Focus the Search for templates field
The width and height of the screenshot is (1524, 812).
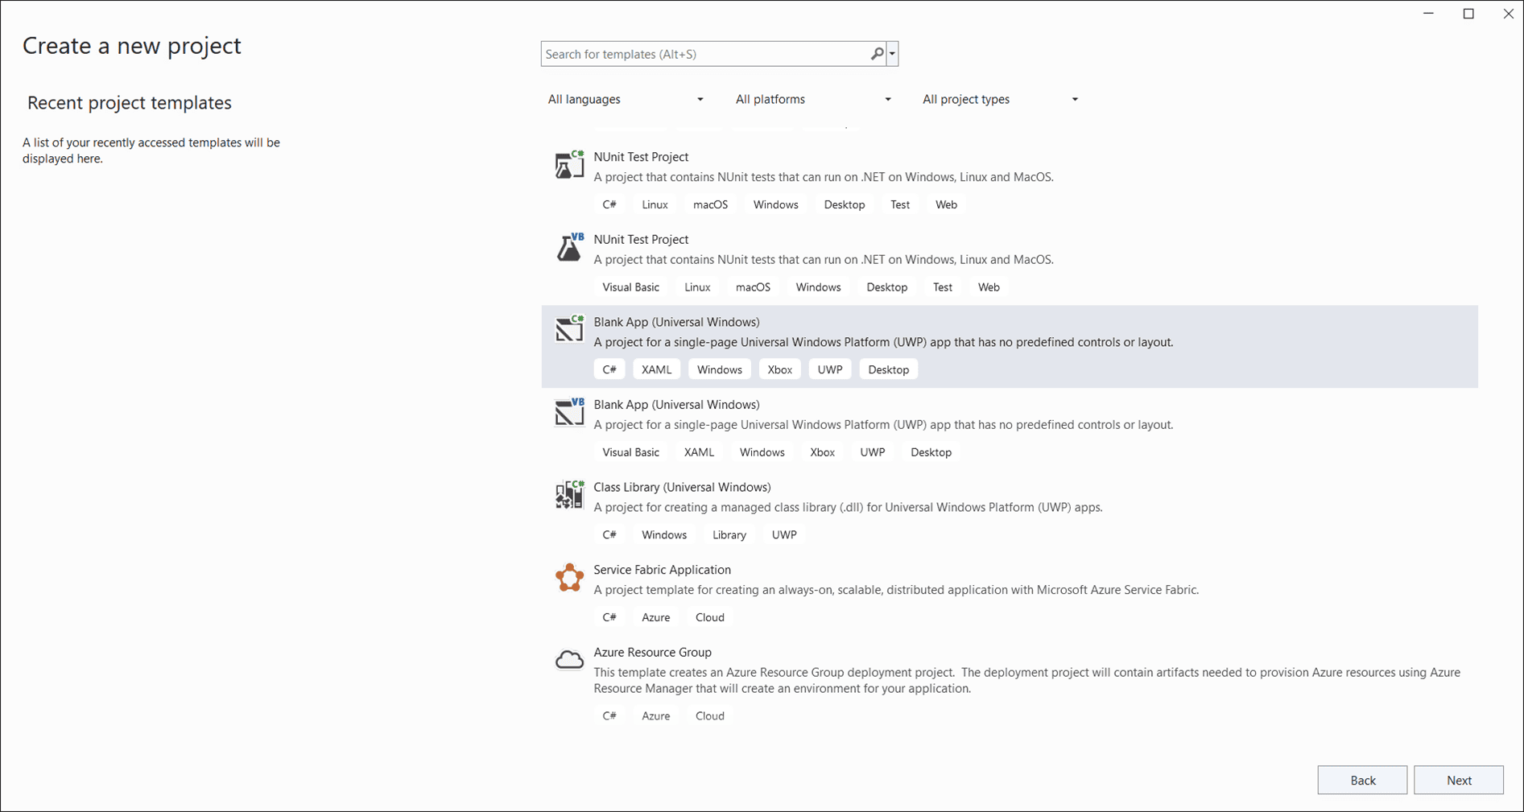(704, 54)
